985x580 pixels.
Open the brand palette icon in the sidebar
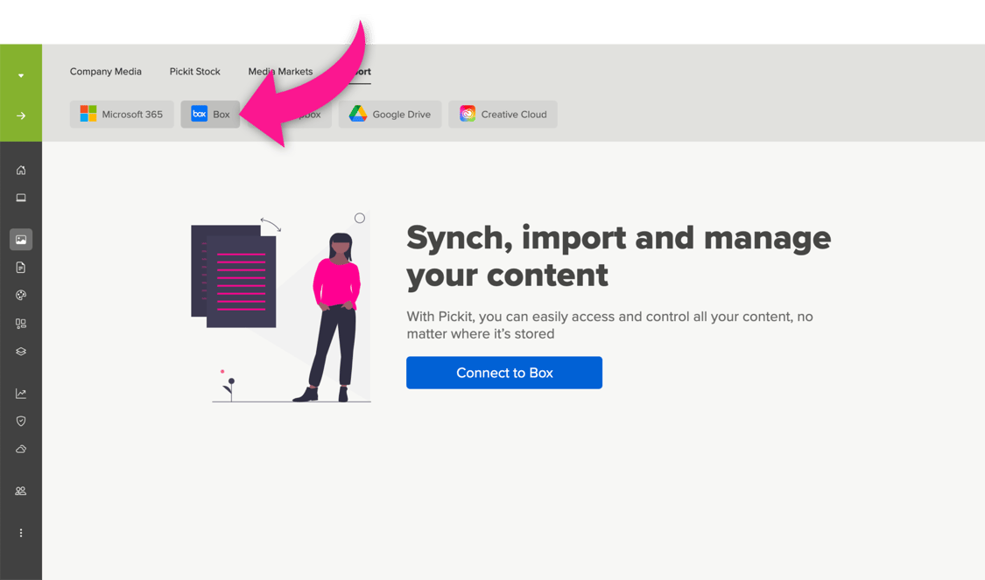tap(21, 295)
